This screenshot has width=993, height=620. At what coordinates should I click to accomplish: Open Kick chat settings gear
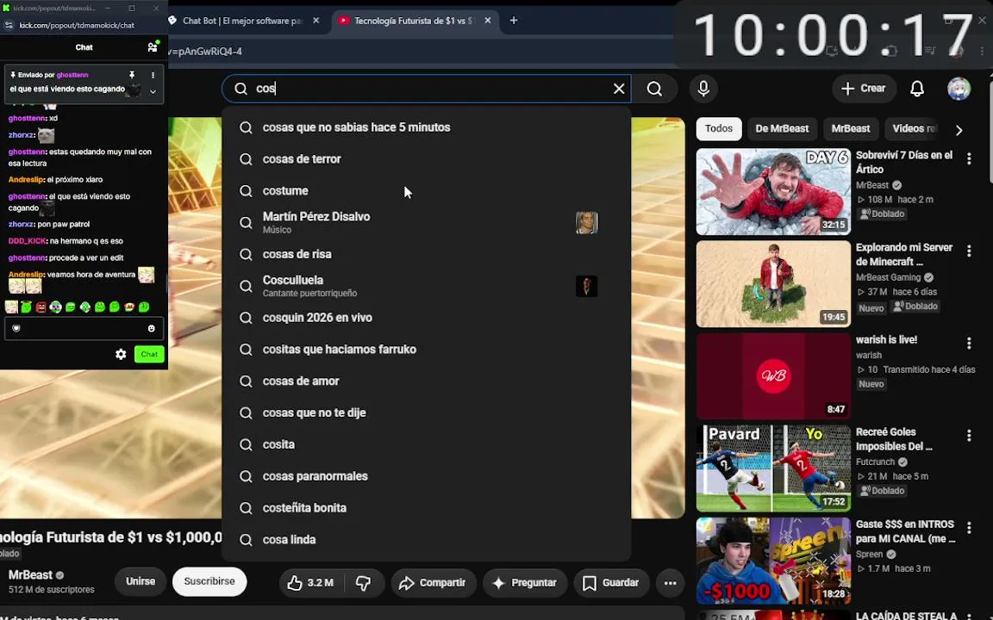(121, 354)
